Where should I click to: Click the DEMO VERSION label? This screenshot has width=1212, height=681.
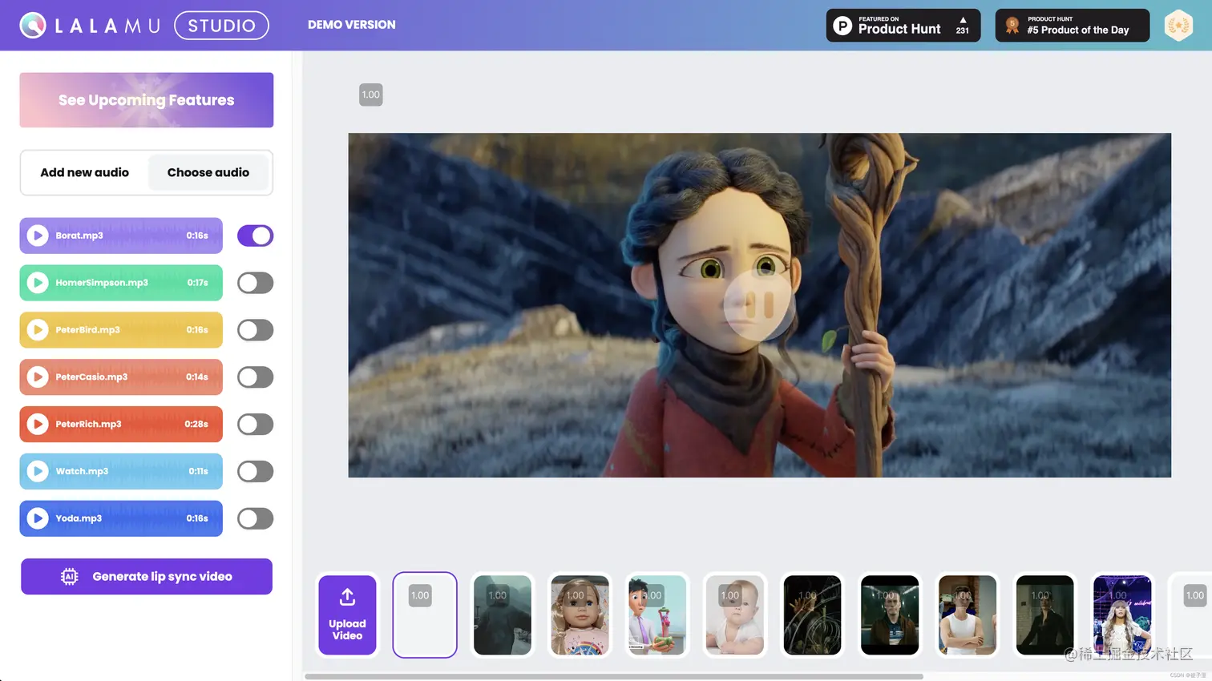[x=352, y=25]
